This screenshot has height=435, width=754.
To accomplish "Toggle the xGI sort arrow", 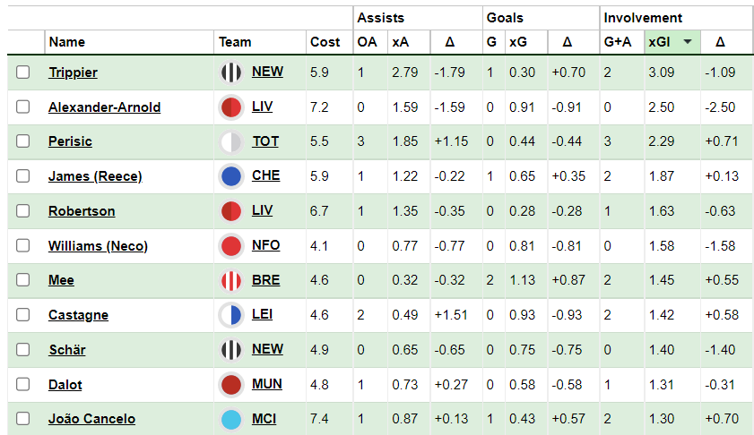I will [x=688, y=42].
